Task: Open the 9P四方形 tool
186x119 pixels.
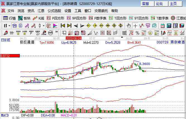Action: click(77, 18)
